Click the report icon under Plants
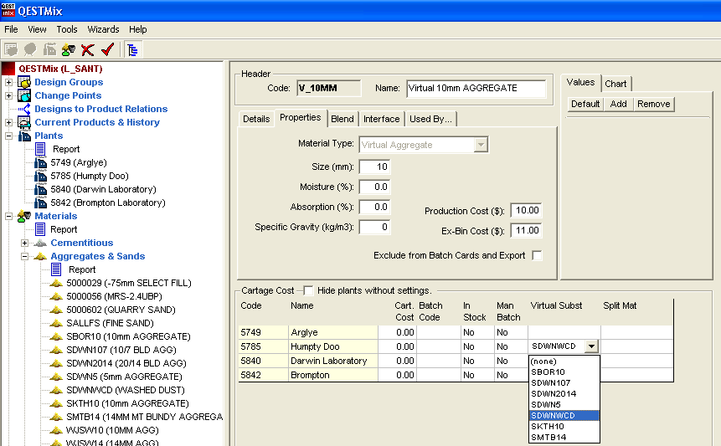The width and height of the screenshot is (721, 446). [x=41, y=149]
